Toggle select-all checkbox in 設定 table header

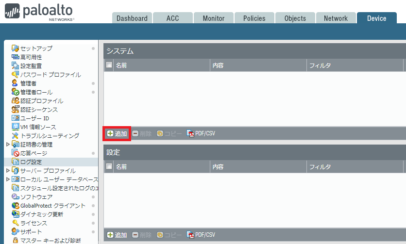[x=109, y=166]
